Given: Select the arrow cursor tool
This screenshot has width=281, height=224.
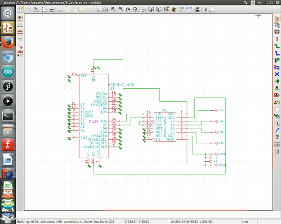Looking at the screenshot, I should [277, 18].
